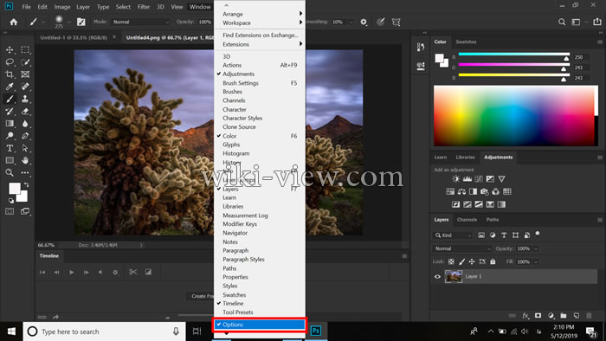Select the Gradient tool
606x341 pixels.
click(x=10, y=124)
